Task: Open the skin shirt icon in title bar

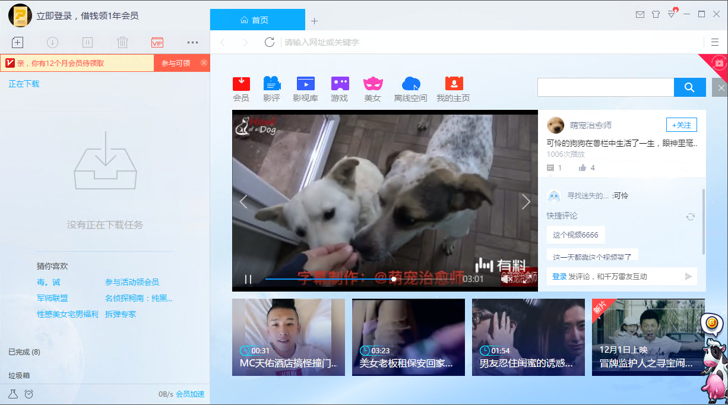Action: pyautogui.click(x=656, y=14)
